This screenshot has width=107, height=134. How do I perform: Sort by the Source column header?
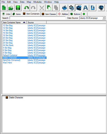[x=37, y=22]
